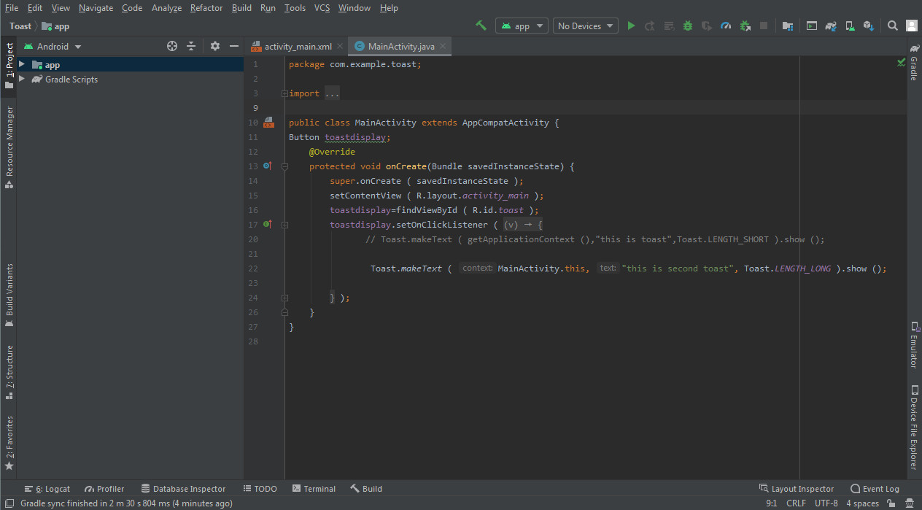Collapse the onCreate method fold marker
Image resolution: width=922 pixels, height=510 pixels.
pos(284,166)
